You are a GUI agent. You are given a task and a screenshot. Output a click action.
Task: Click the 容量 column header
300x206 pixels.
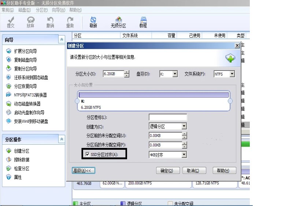point(164,35)
